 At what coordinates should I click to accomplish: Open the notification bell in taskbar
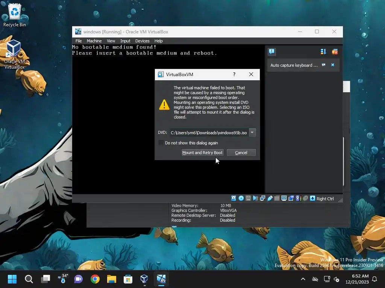374,279
